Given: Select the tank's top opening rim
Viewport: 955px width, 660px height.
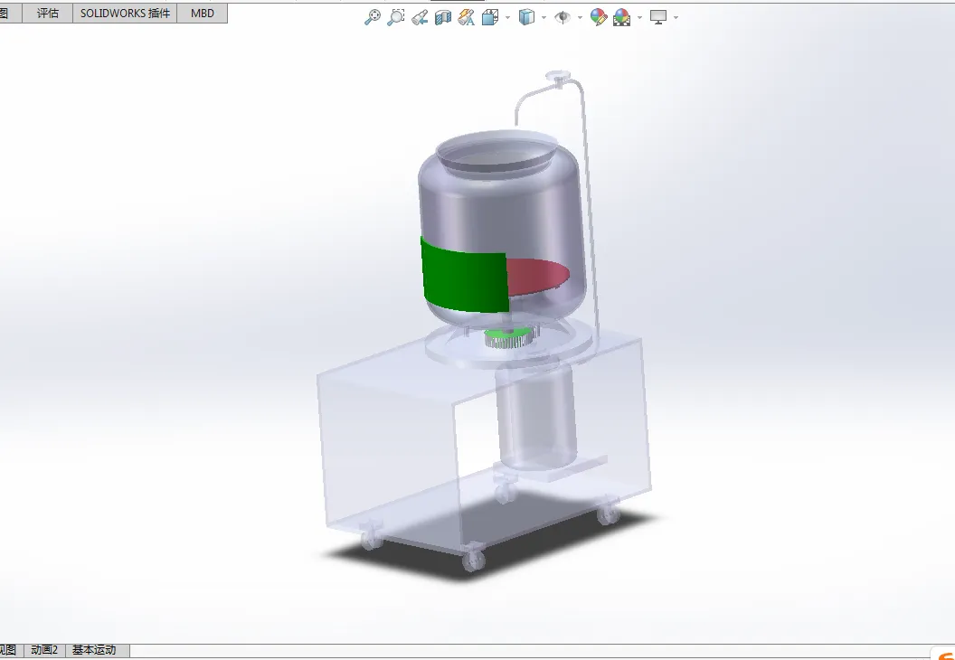Looking at the screenshot, I should pyautogui.click(x=496, y=154).
